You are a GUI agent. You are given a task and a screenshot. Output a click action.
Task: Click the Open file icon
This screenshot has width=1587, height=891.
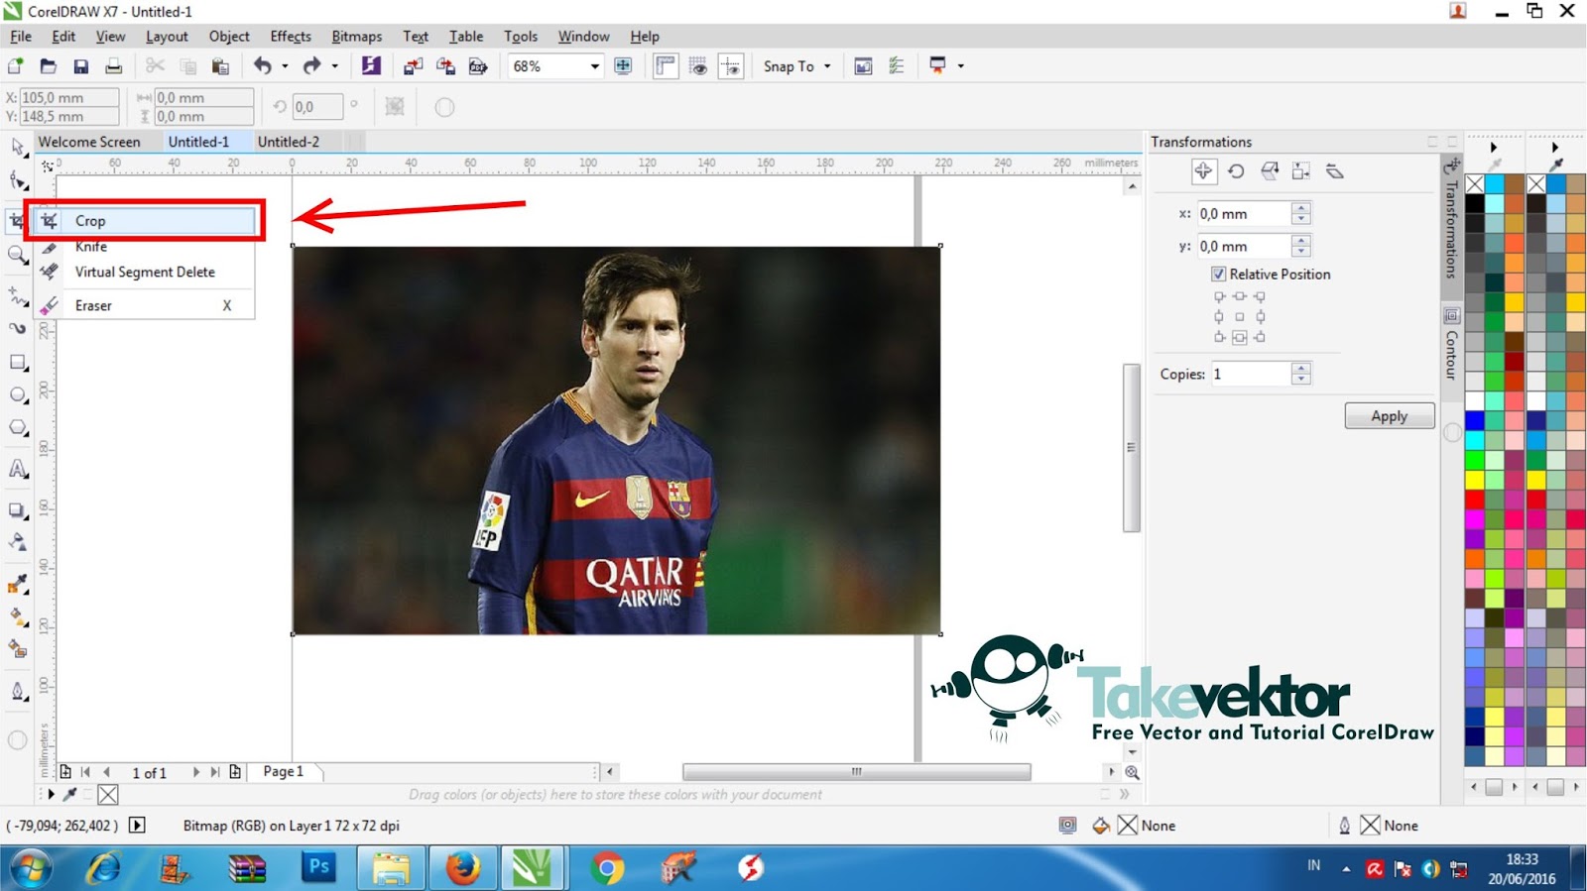click(48, 66)
